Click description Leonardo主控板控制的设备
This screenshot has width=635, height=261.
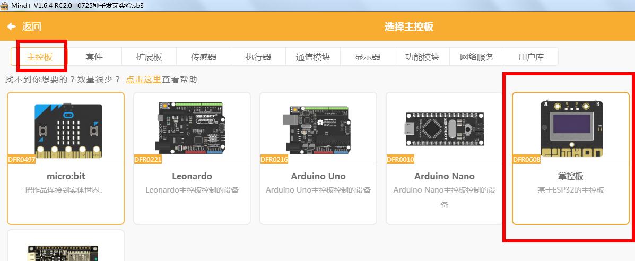[192, 190]
